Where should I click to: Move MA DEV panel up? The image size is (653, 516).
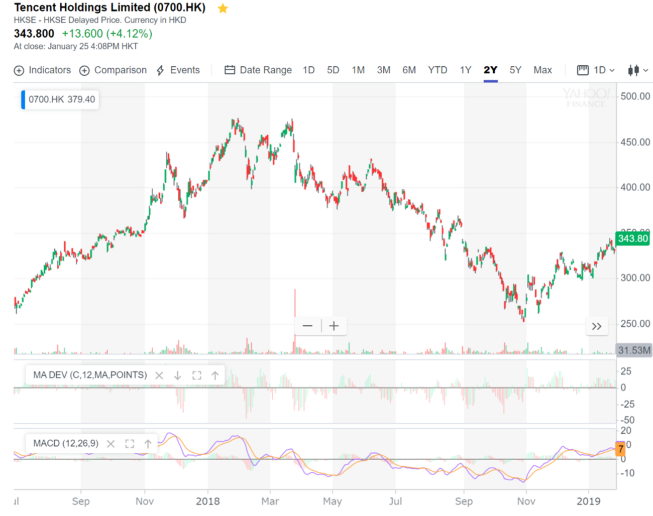(x=215, y=375)
